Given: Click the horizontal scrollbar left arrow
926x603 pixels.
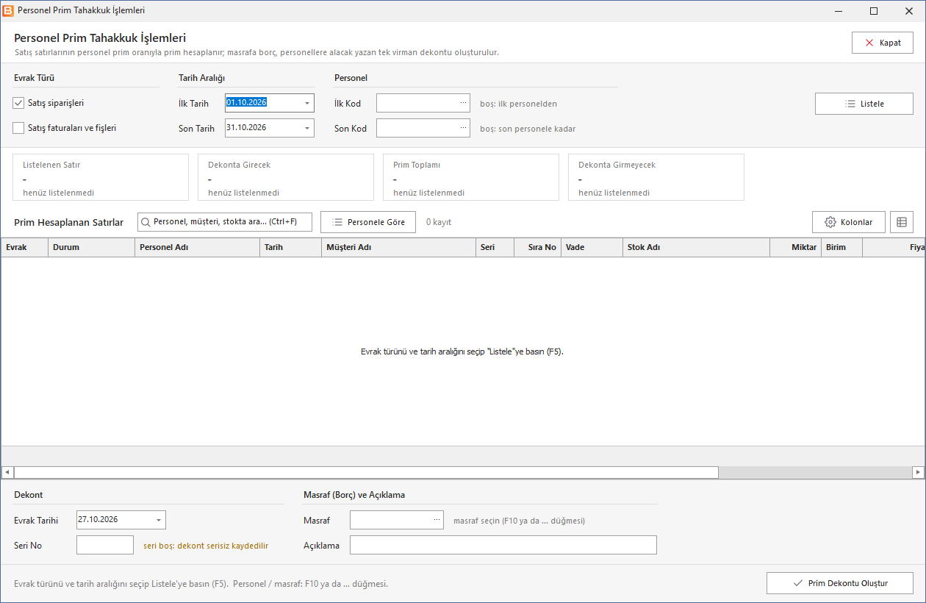Looking at the screenshot, I should click(x=7, y=472).
